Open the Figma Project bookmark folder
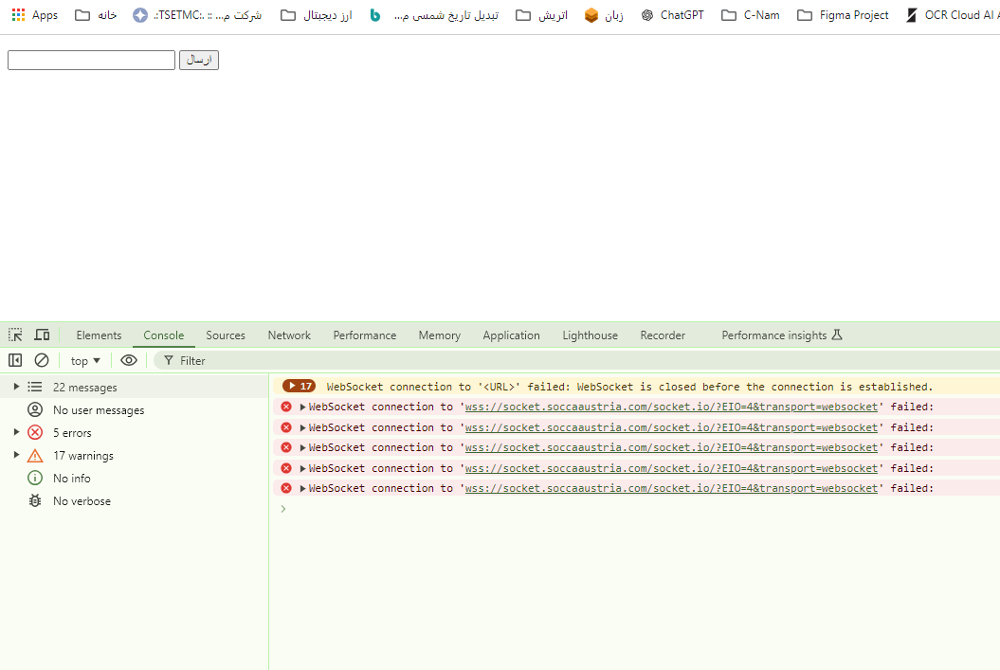Image resolution: width=1000 pixels, height=670 pixels. [843, 14]
